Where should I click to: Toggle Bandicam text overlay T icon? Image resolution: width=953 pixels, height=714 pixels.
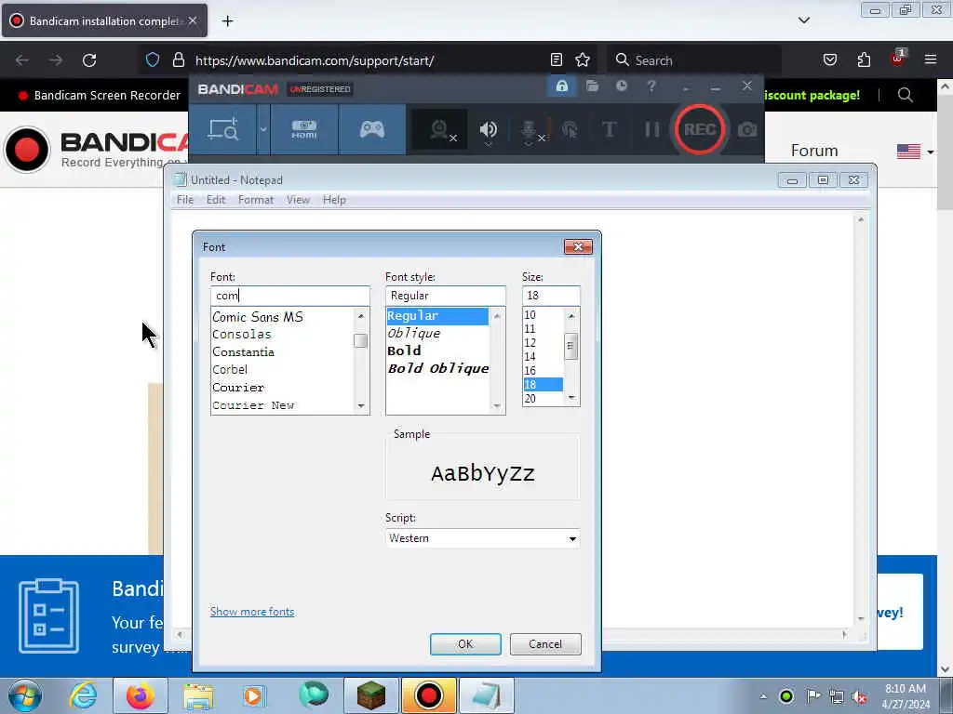click(x=609, y=129)
